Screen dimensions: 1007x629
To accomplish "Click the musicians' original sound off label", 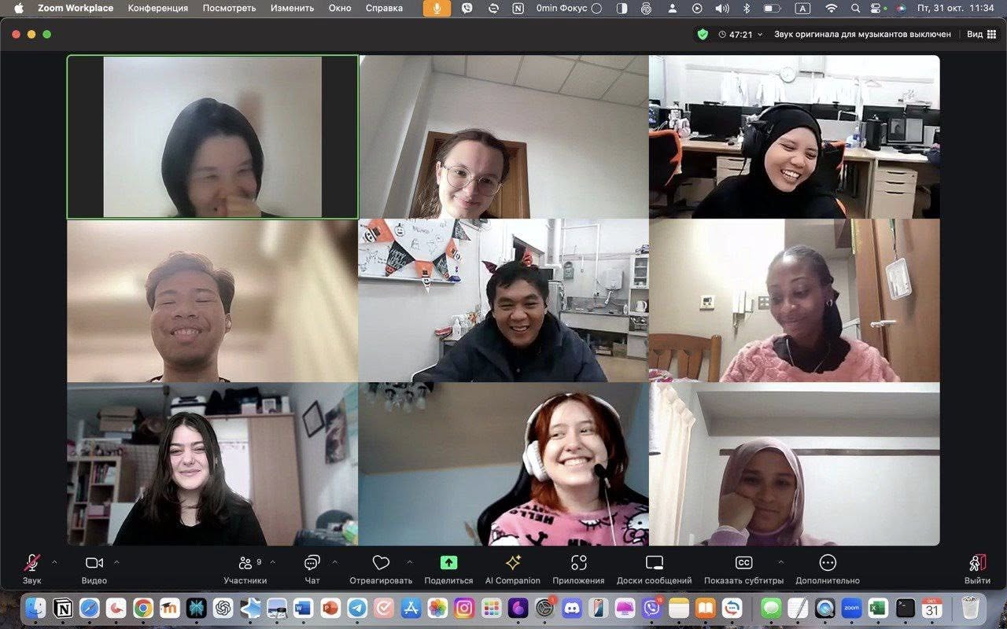I will point(862,35).
